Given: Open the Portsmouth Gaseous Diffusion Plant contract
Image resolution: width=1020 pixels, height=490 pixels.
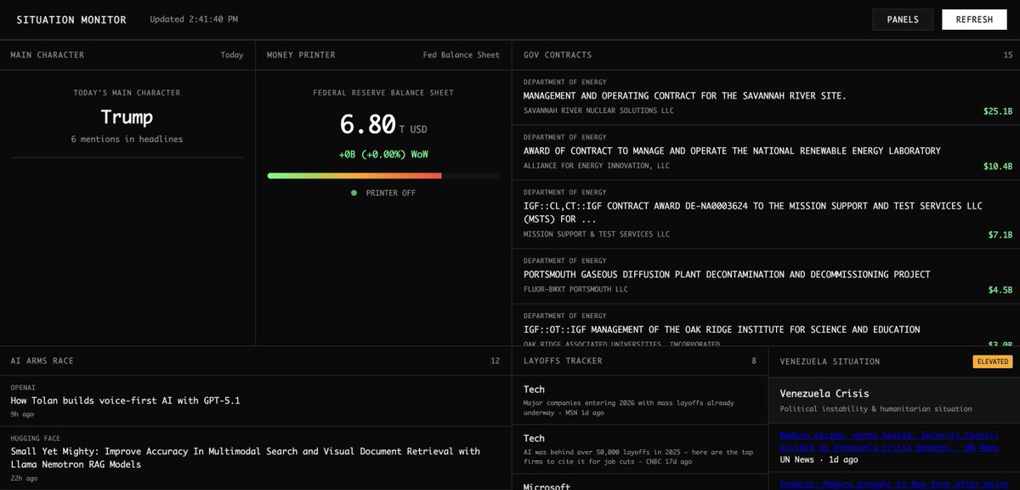Looking at the screenshot, I should pos(767,276).
